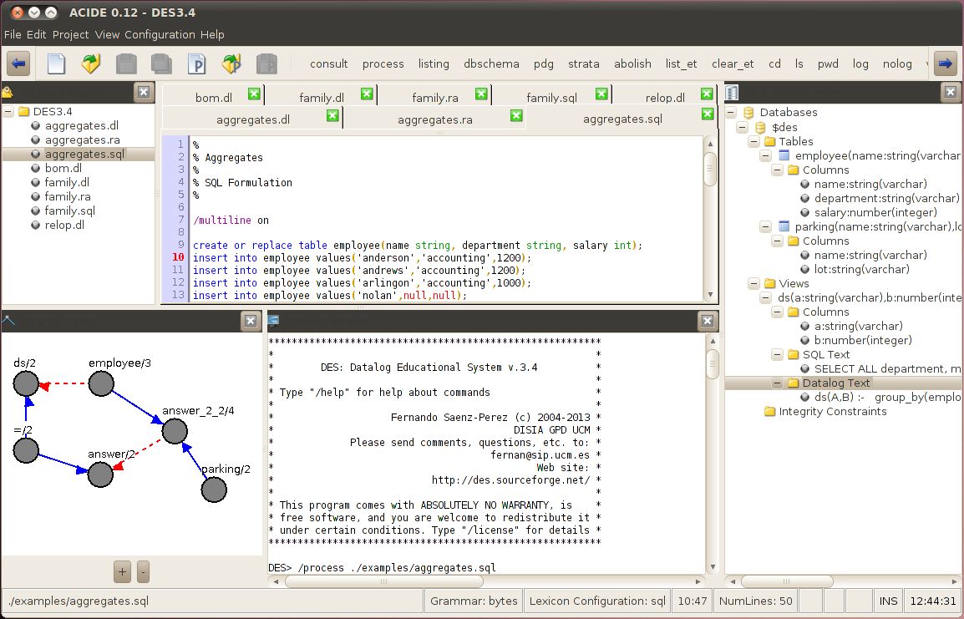Zoom in the graph with plus button
The width and height of the screenshot is (964, 619).
[122, 571]
